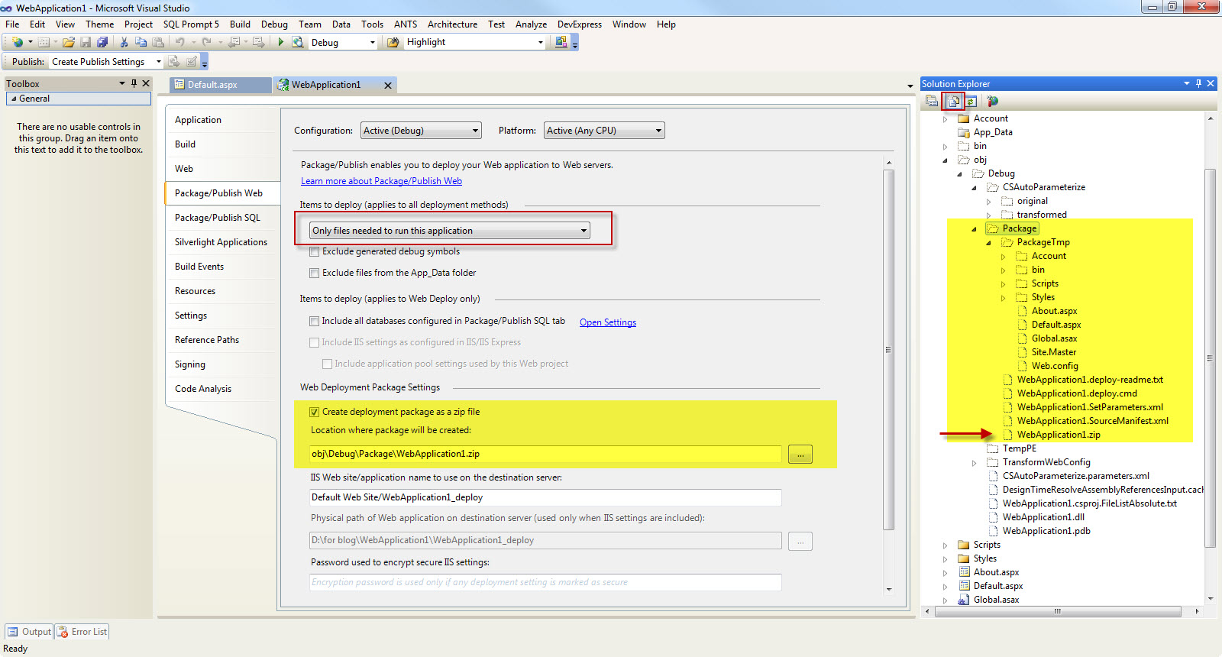Open the Build menu
Image resolution: width=1222 pixels, height=657 pixels.
240,24
